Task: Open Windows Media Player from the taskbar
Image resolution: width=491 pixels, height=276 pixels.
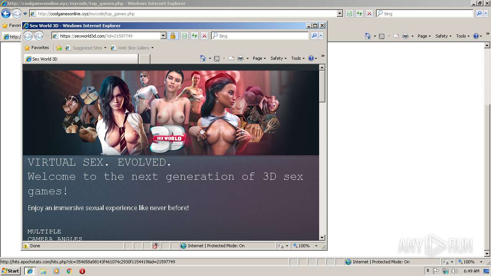Action: point(56,271)
